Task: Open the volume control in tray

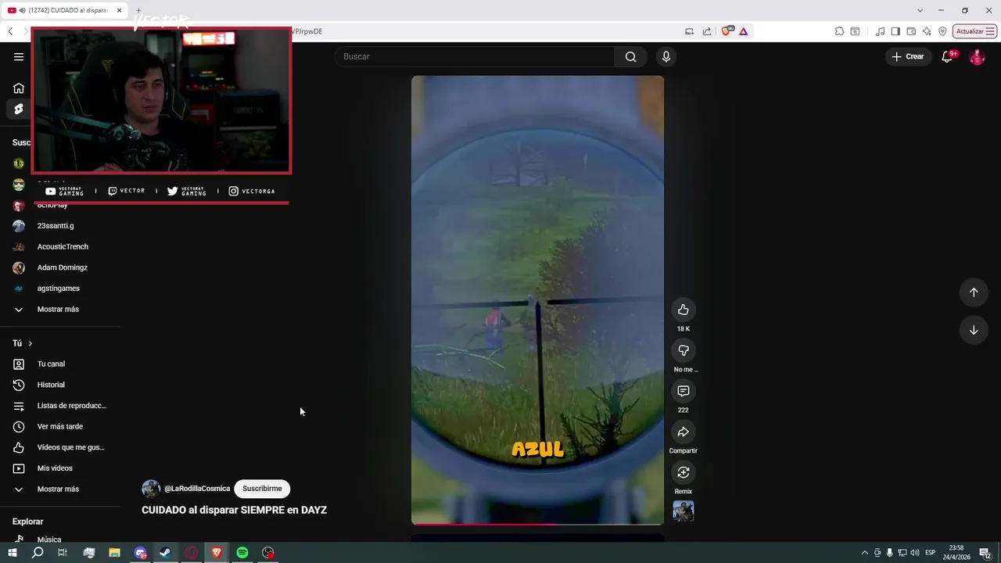Action: tap(915, 553)
